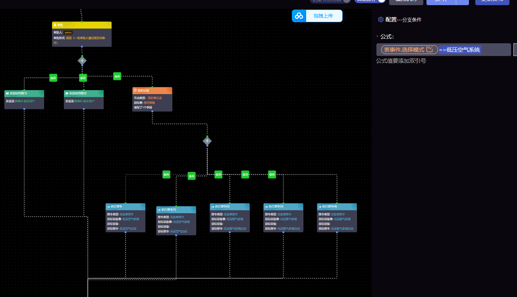Screen dimensions: 517x297
Task: Click the 条件 label on the first 执行指令 branch
Action: click(x=166, y=174)
